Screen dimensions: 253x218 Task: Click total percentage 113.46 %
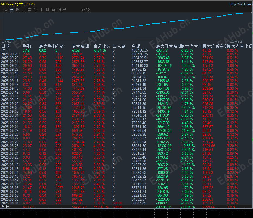[101, 207]
